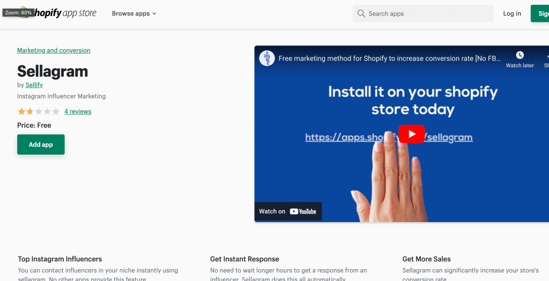Click the star rating icons

pyautogui.click(x=39, y=111)
